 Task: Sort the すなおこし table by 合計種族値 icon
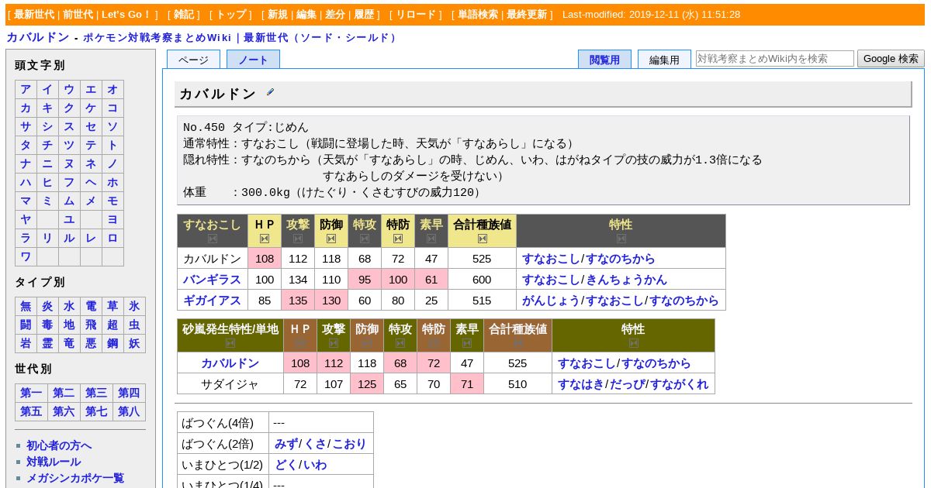coord(482,239)
